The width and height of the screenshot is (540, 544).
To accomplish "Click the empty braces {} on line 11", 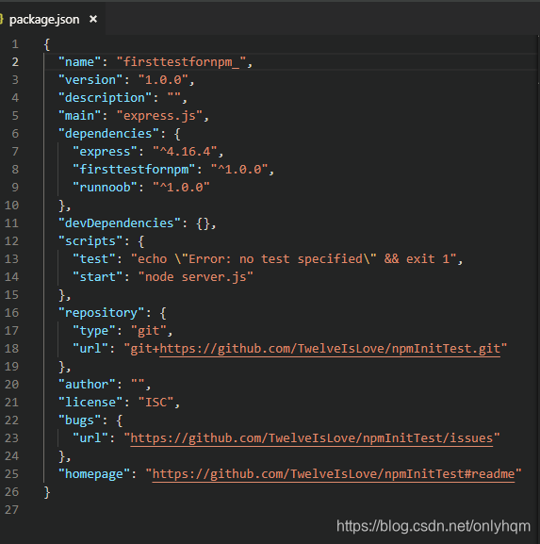I will coord(204,223).
